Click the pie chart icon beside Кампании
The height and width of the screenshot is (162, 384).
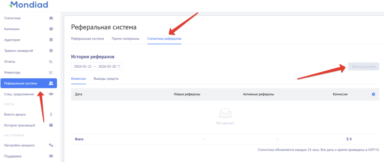pos(51,29)
